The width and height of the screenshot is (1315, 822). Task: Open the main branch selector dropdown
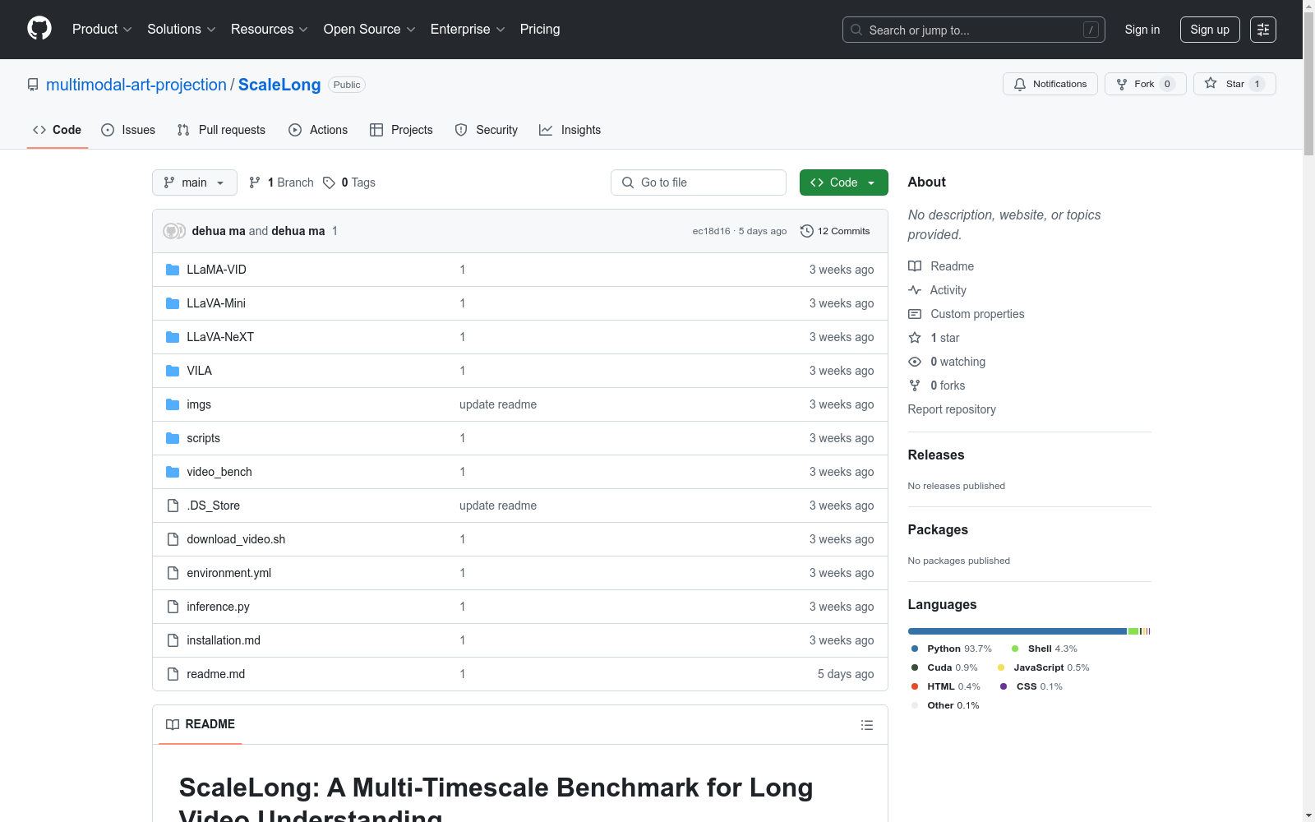[195, 182]
